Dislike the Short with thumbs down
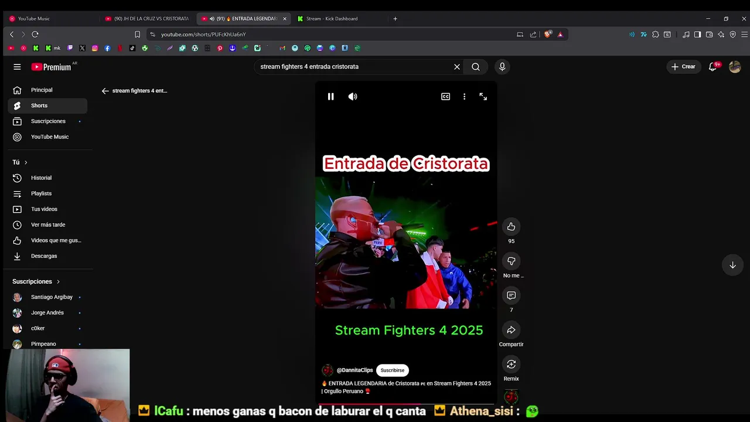The image size is (750, 422). 511,261
